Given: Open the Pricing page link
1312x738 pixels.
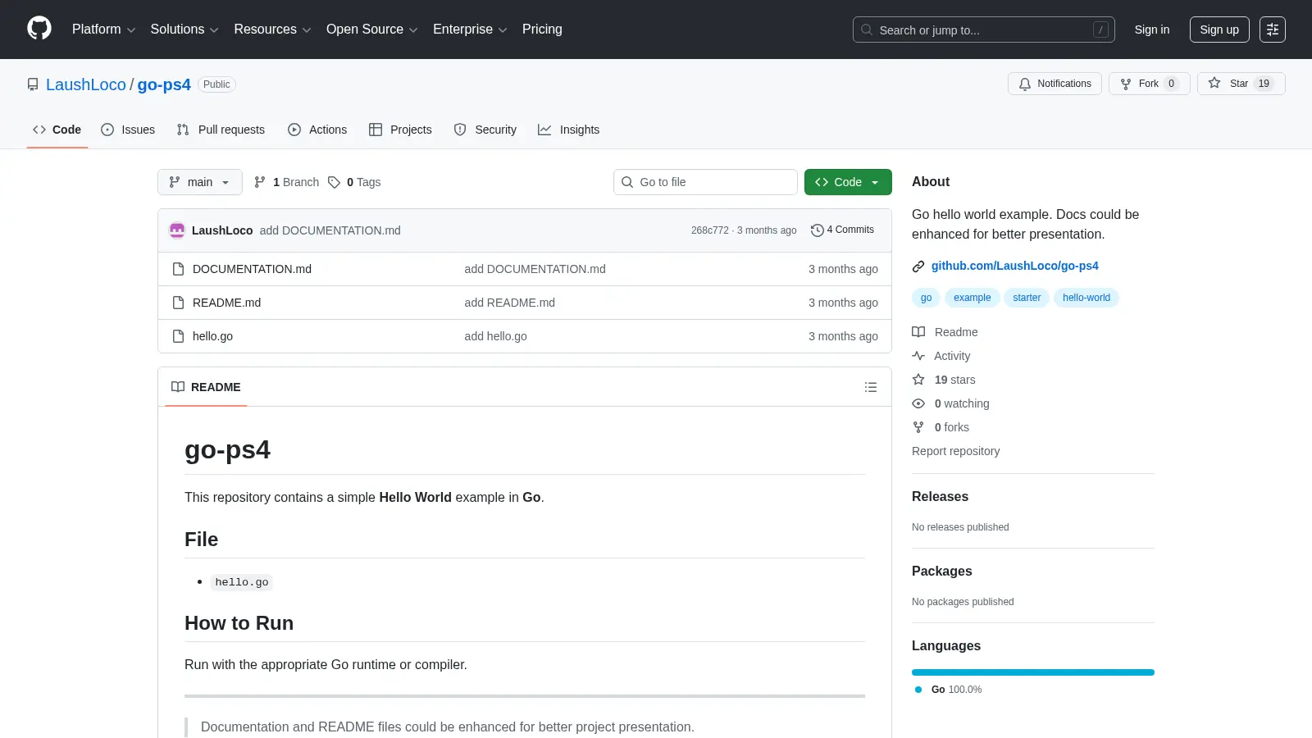Looking at the screenshot, I should coord(542,30).
